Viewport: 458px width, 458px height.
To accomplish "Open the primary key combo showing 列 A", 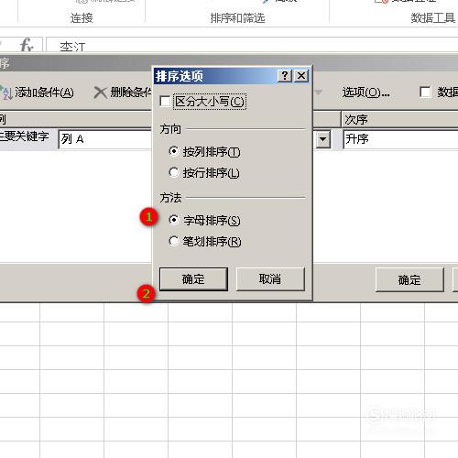I will pos(105,139).
